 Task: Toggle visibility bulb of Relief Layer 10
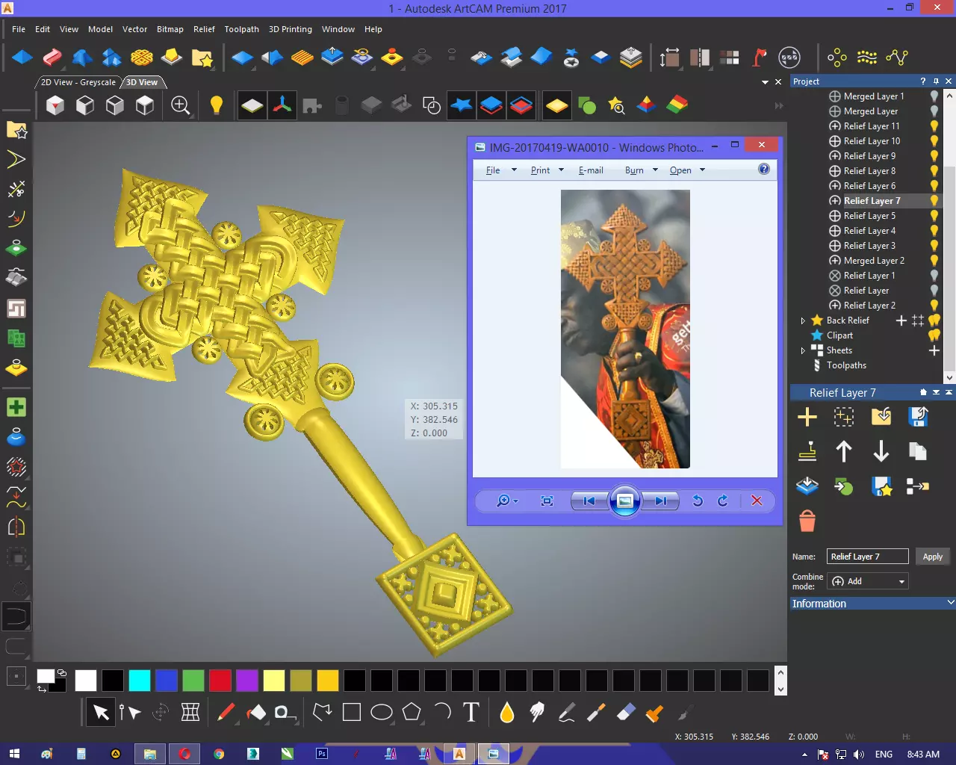pos(934,141)
